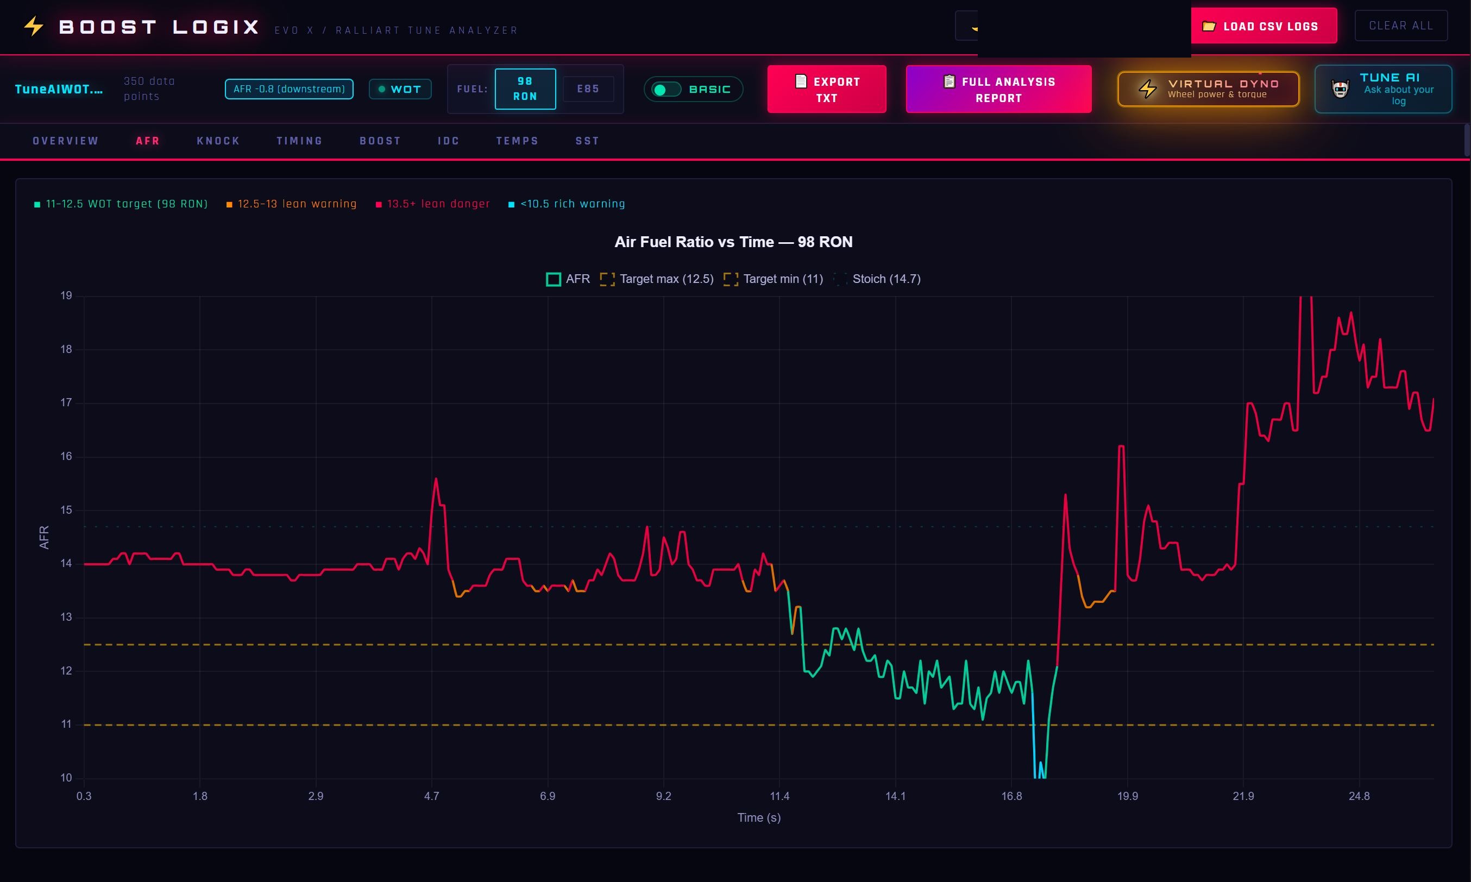This screenshot has height=882, width=1471.
Task: Click the TuneAIWOT log file name
Action: pos(59,89)
